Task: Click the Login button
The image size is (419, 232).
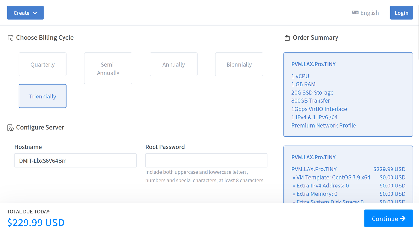Action: 401,13
